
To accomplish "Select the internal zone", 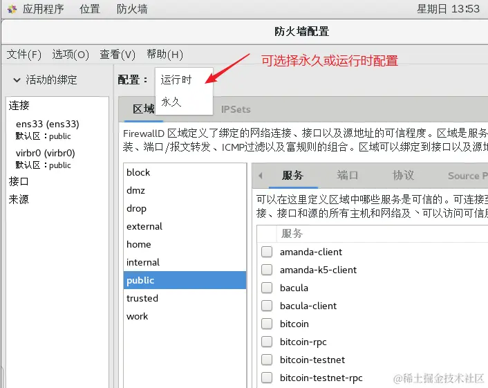I will [x=185, y=262].
